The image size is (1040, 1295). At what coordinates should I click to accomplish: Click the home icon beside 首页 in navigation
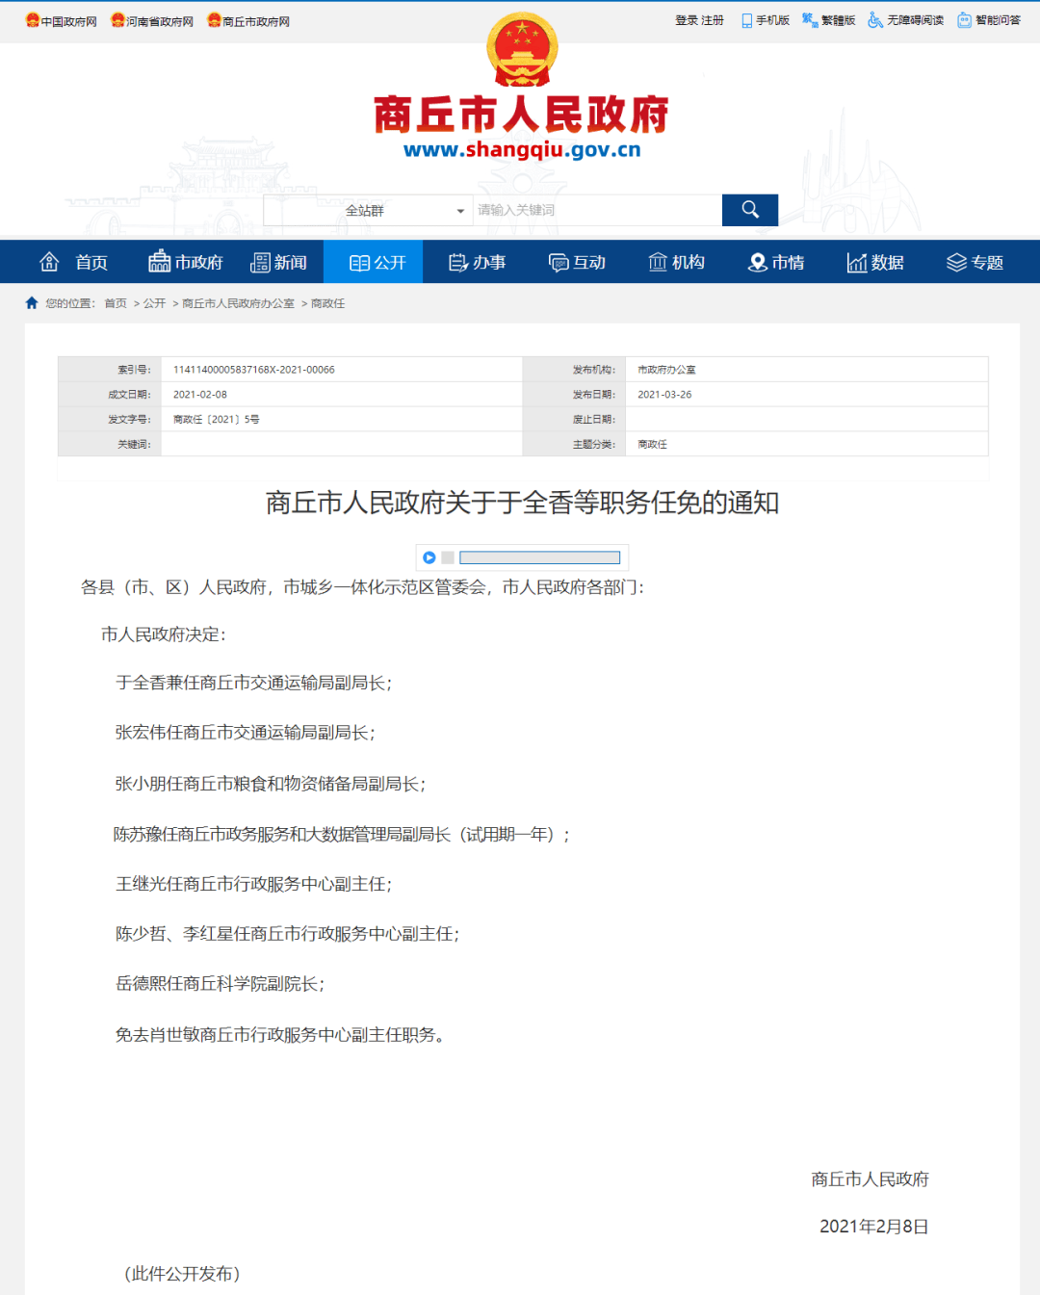pyautogui.click(x=49, y=262)
